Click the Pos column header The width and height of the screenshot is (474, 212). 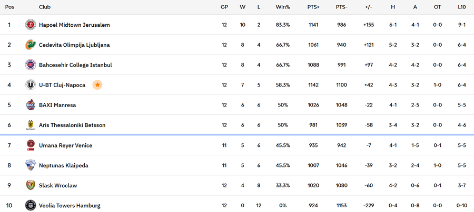[x=9, y=7]
